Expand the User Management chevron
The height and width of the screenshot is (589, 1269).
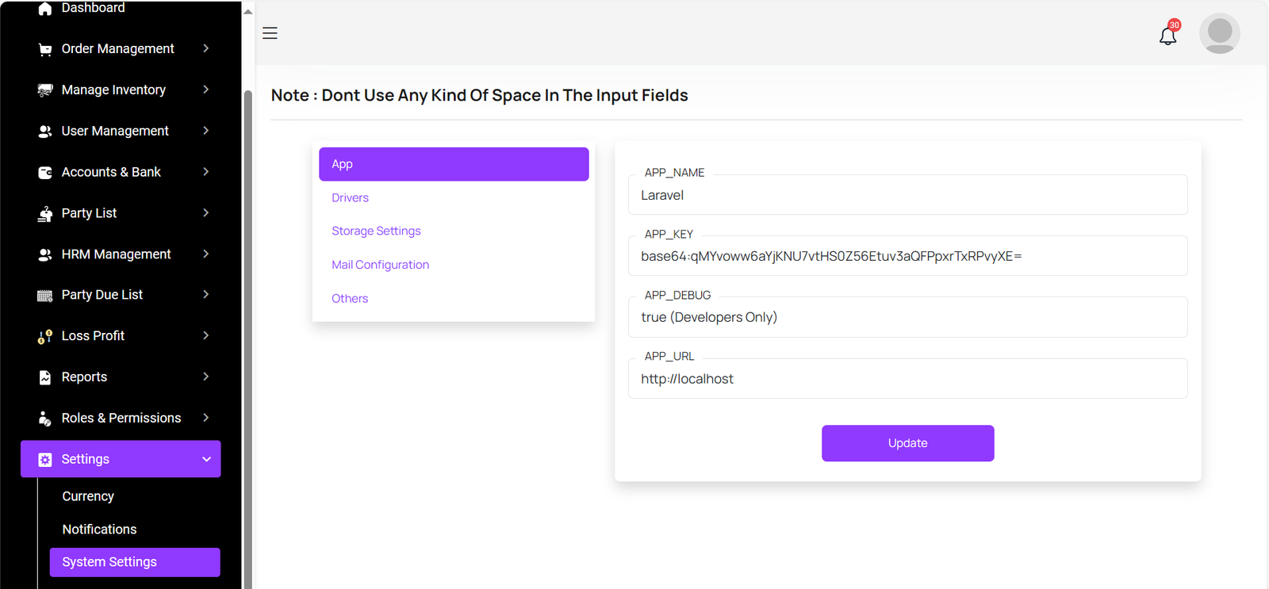pyautogui.click(x=206, y=131)
